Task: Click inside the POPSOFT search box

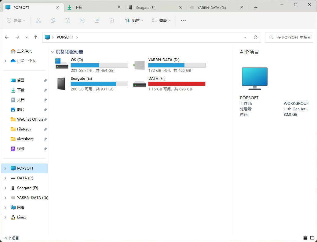Action: (289, 37)
